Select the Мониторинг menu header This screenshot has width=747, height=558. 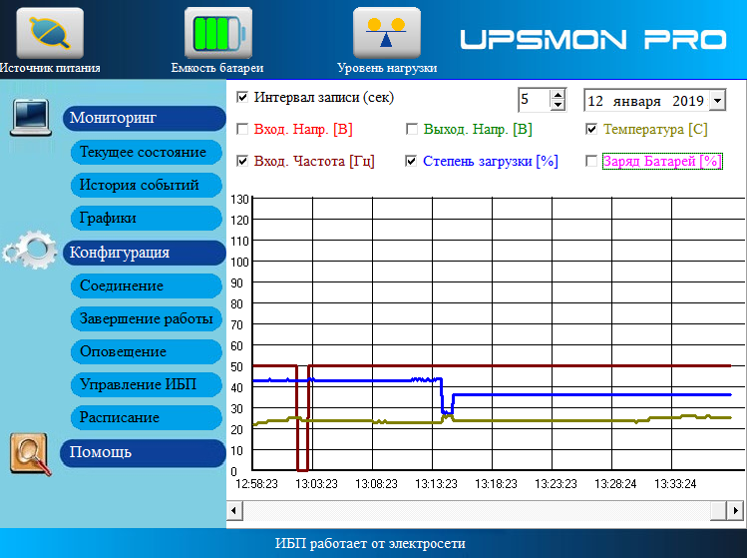[x=145, y=118]
